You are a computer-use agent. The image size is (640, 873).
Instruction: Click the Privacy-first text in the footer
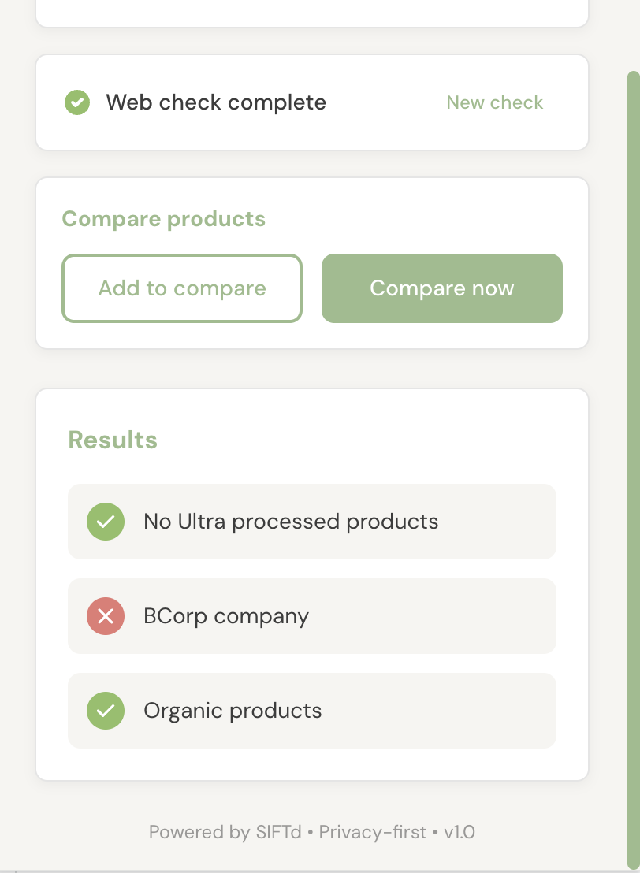(372, 832)
